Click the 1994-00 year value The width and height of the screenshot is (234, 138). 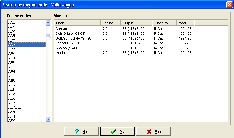[x=185, y=34]
